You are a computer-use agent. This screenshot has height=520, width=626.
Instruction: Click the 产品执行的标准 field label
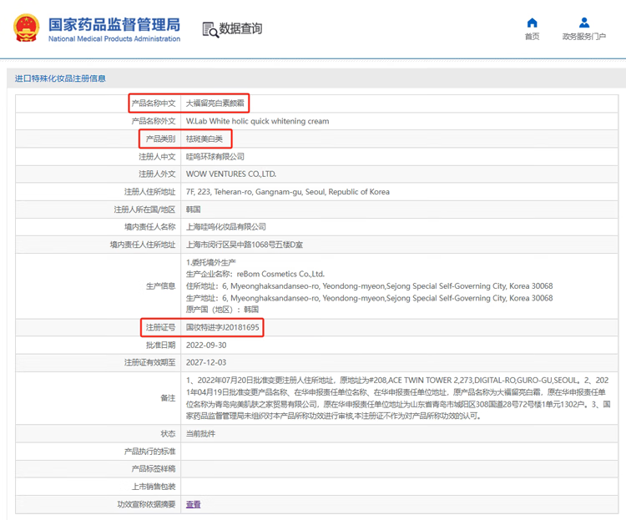point(149,452)
